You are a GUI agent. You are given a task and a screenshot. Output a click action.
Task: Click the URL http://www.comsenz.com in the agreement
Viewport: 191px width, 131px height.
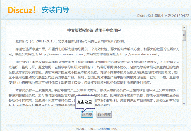61,54
